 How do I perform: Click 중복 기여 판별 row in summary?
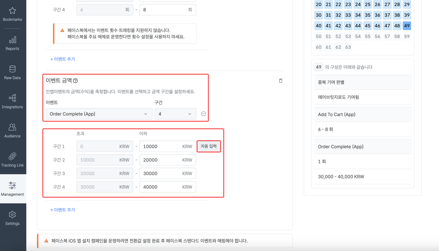[363, 82]
